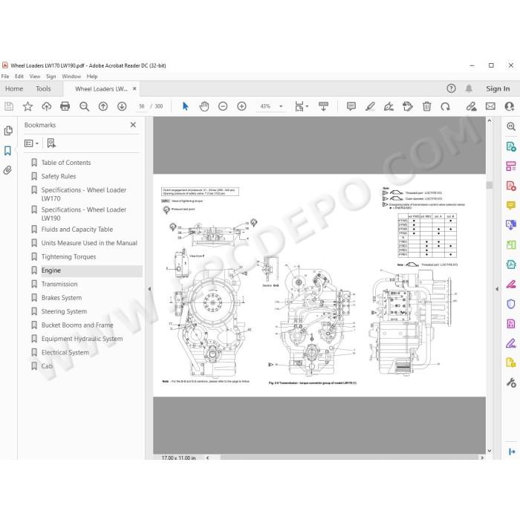Open Fluids and Capacity Table bookmark
Screen dimensions: 520x520
pyautogui.click(x=77, y=229)
